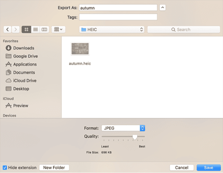The image size is (223, 173).
Task: Click the Google Drive folder icon
Action: pyautogui.click(x=9, y=56)
